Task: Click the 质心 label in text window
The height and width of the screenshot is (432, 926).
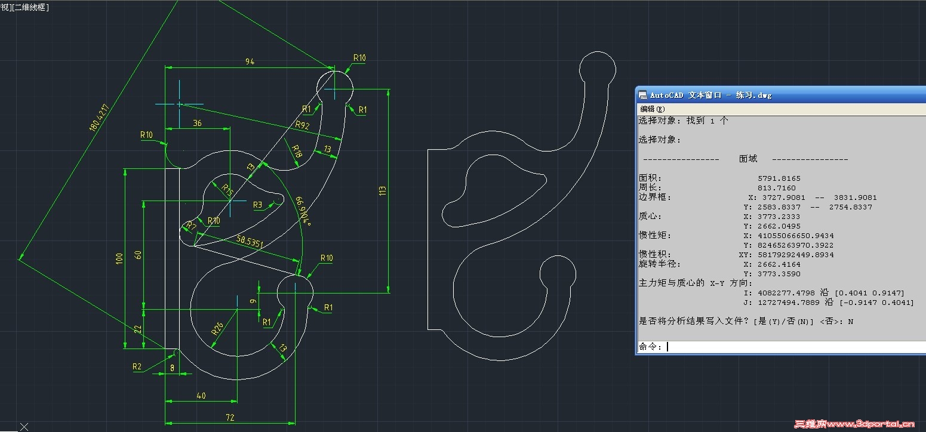Action: coord(650,217)
